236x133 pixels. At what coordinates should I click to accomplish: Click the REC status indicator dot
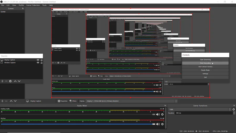tap(196, 131)
